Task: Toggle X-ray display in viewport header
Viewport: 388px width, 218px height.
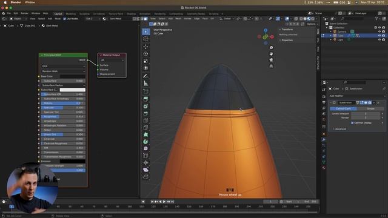Action: point(296,19)
